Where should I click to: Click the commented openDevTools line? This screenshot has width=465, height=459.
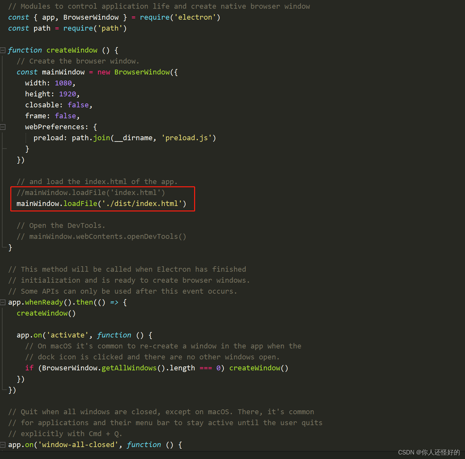coord(102,237)
